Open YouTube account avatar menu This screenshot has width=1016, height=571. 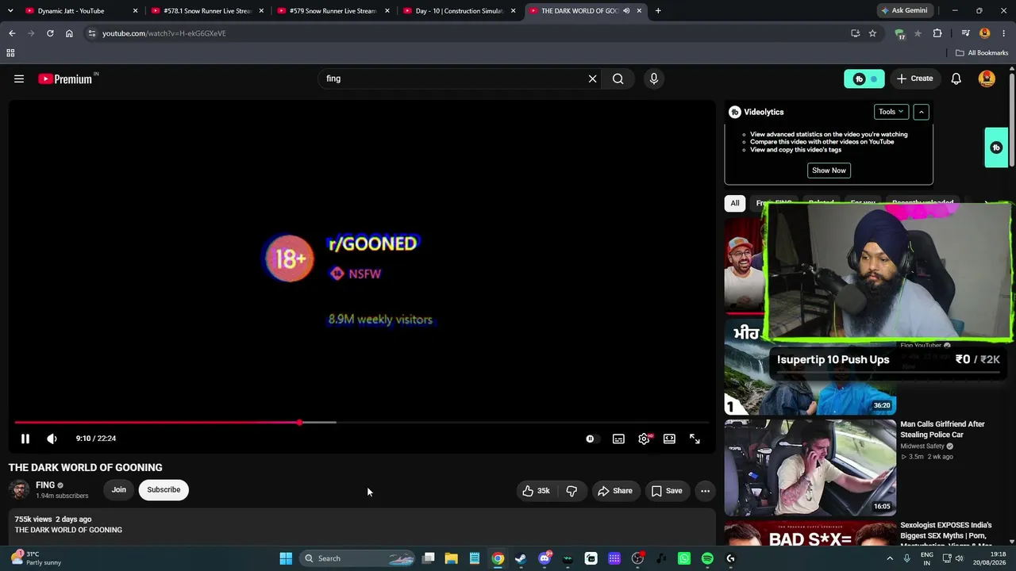(987, 79)
